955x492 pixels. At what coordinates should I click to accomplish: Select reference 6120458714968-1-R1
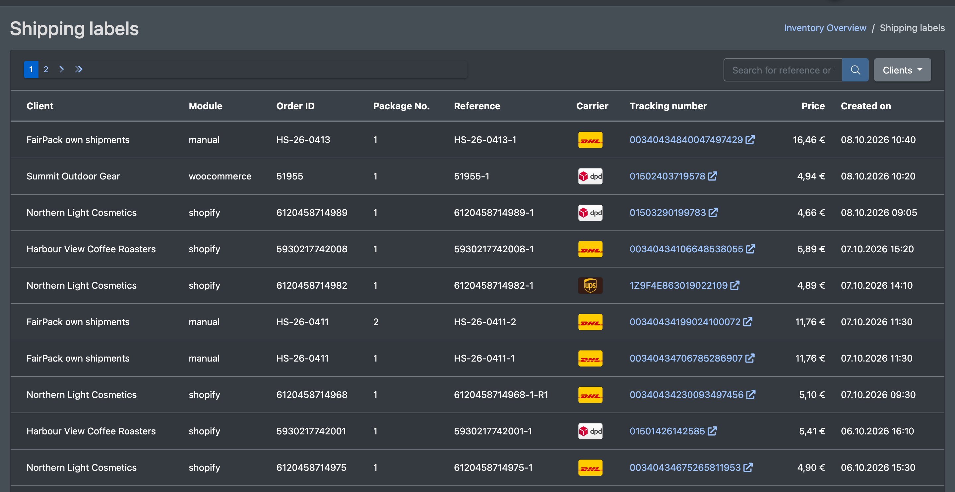pos(501,395)
